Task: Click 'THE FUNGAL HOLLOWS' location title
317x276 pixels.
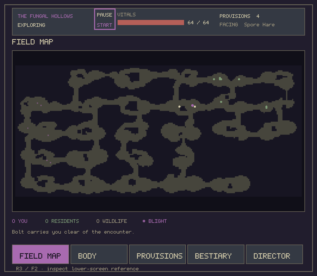Action: 45,16
